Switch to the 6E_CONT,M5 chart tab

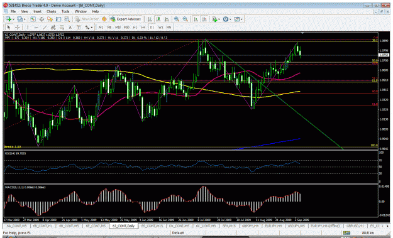pos(96,226)
